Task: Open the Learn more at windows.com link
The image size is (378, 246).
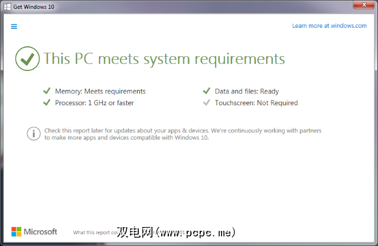Action: click(x=330, y=25)
